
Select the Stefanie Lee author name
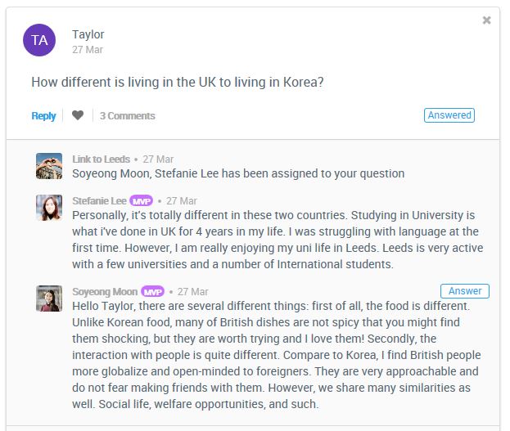point(99,200)
